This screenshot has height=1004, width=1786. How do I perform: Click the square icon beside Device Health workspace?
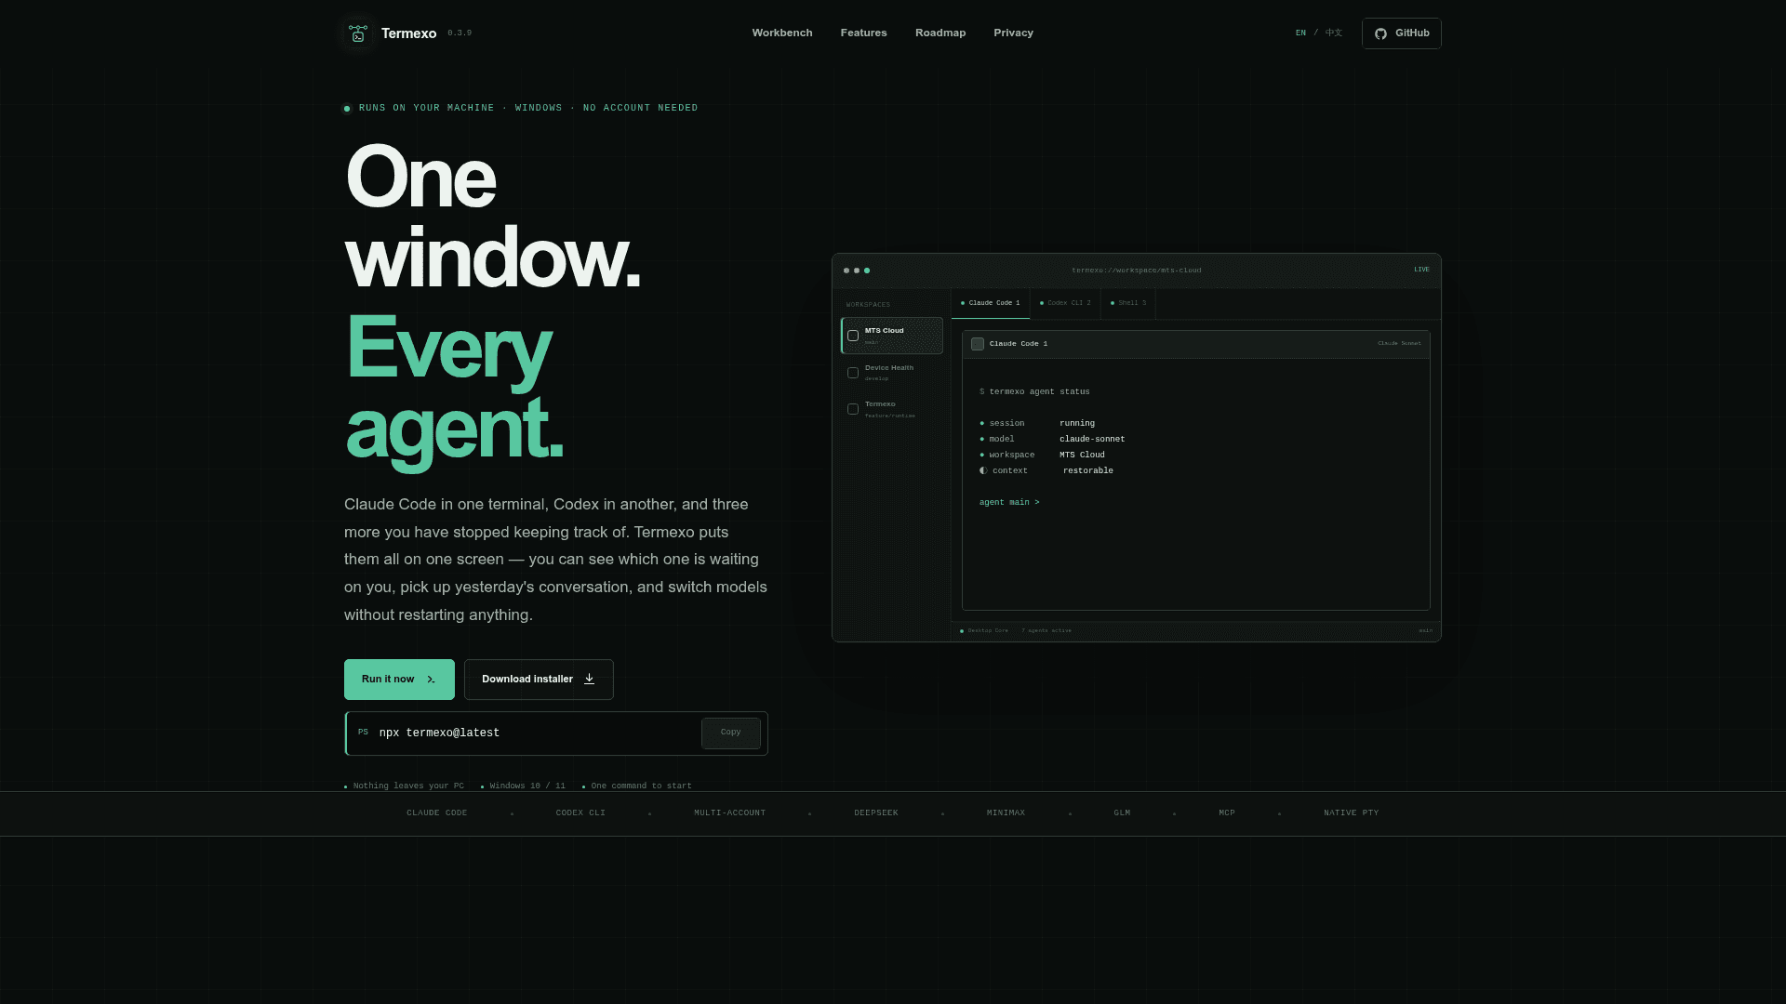853,373
